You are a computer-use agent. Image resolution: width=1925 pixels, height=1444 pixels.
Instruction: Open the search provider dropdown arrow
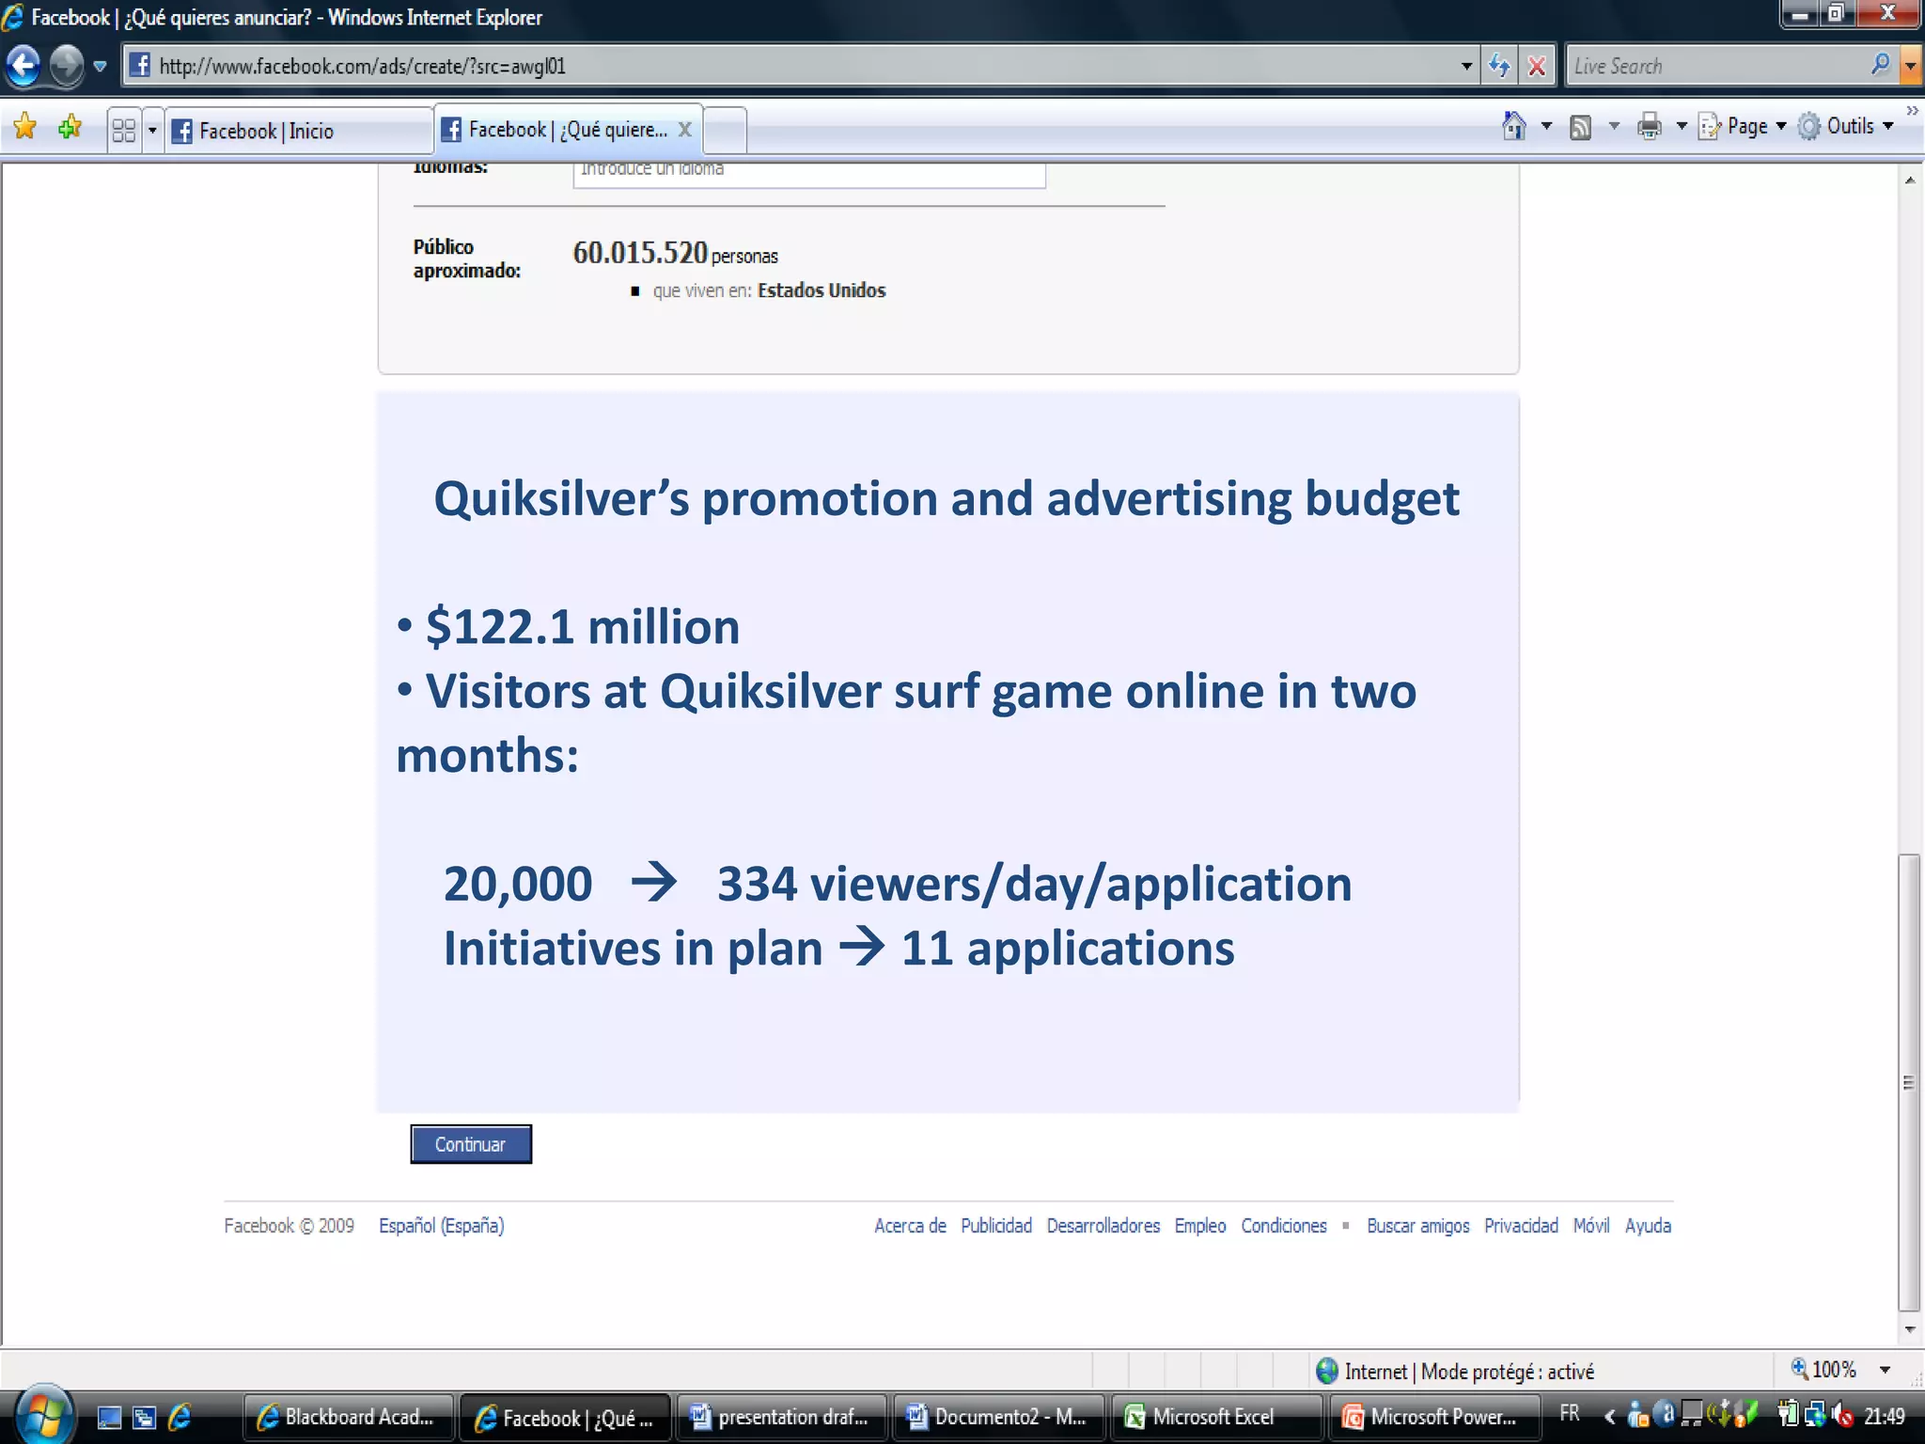pyautogui.click(x=1910, y=66)
